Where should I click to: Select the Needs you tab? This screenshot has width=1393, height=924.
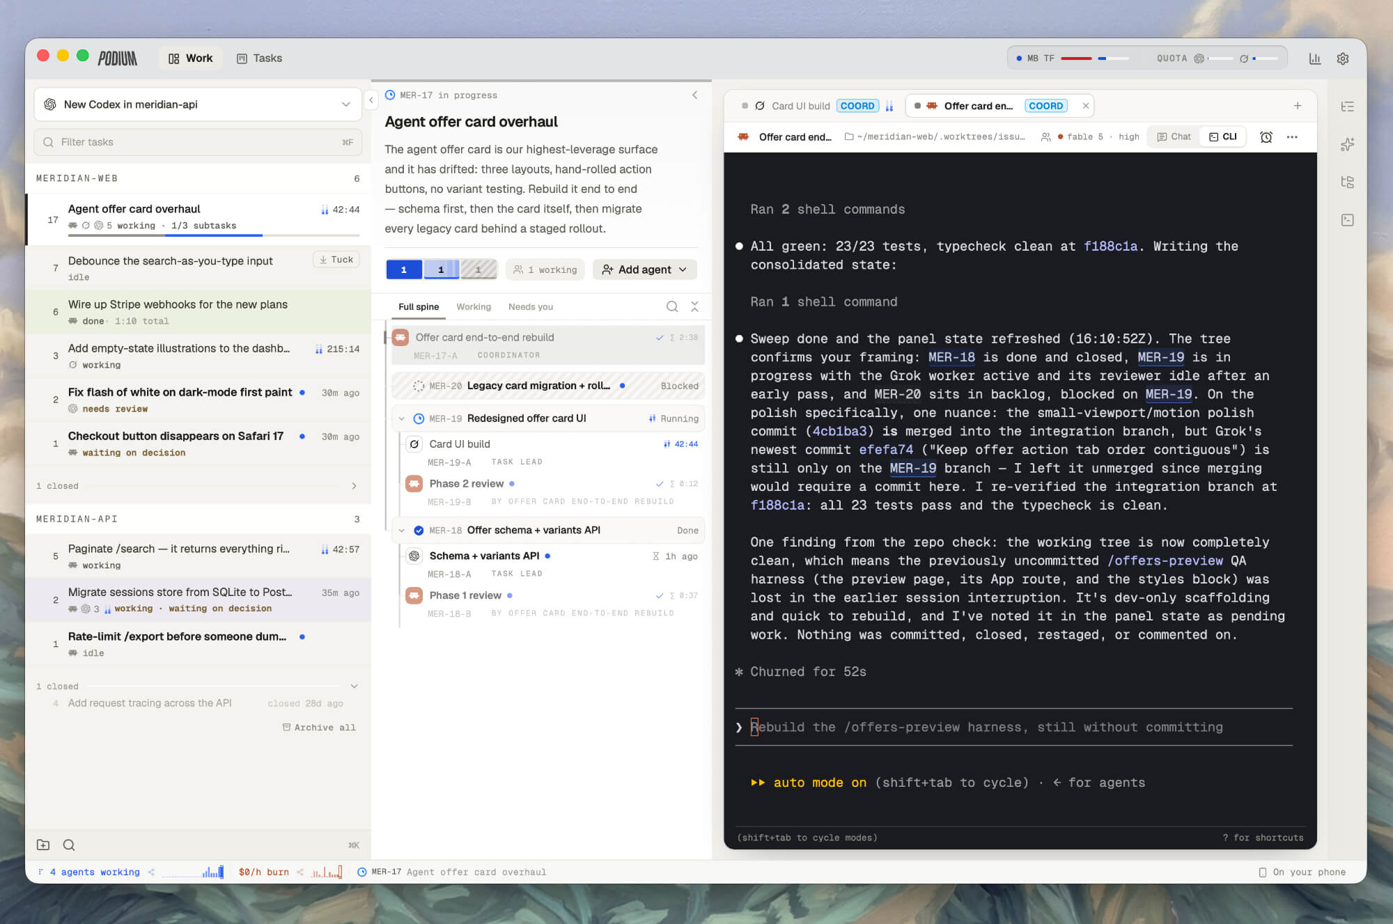(x=531, y=307)
